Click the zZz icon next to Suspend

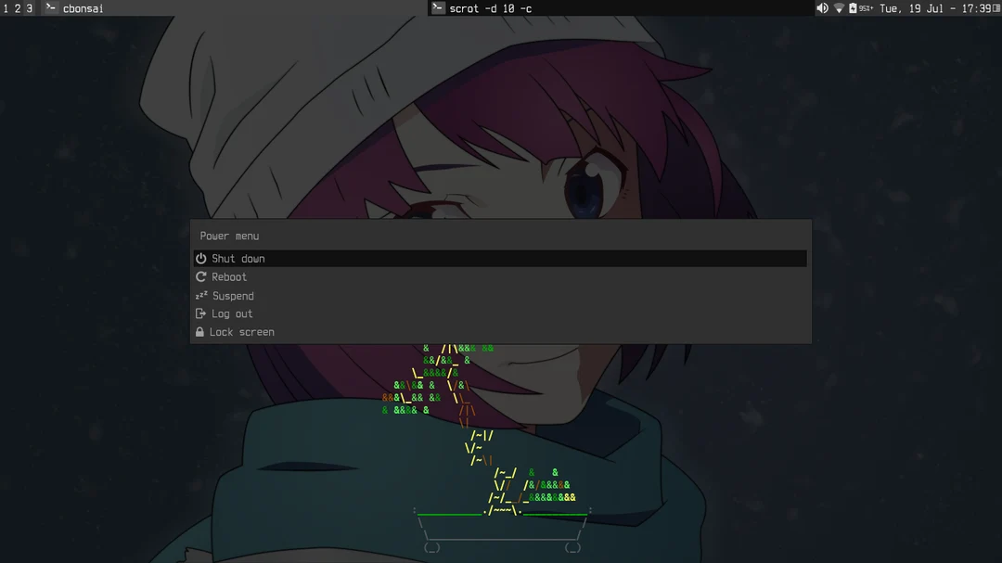[x=199, y=295]
